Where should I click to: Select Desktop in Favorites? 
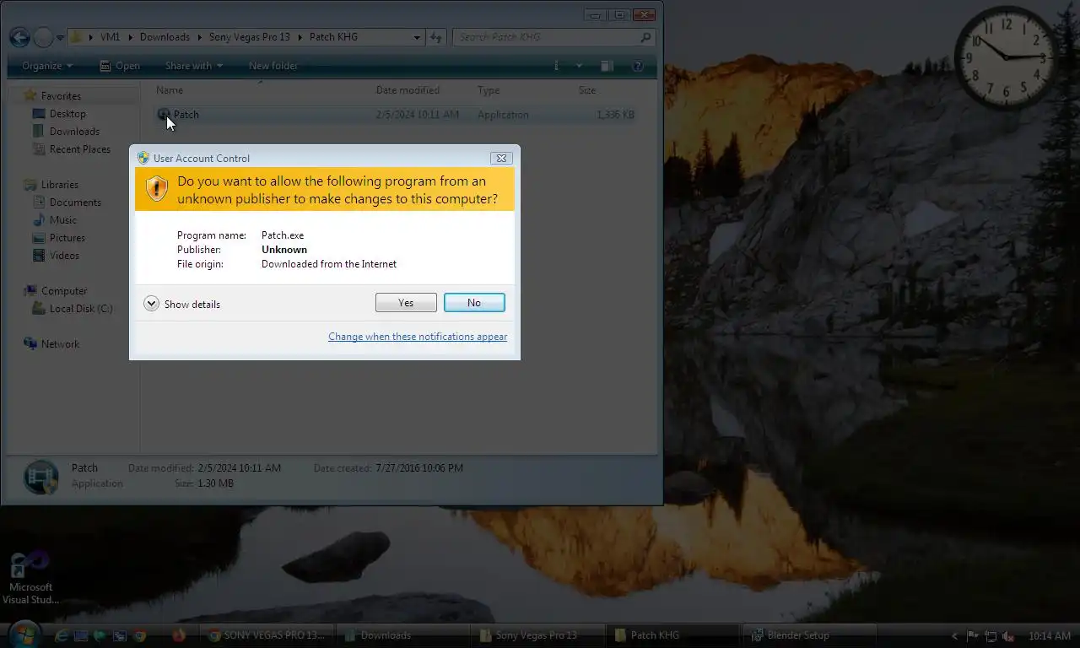(x=67, y=114)
